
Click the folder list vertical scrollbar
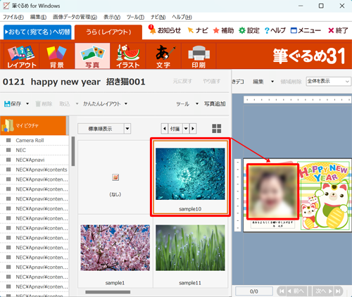point(73,151)
